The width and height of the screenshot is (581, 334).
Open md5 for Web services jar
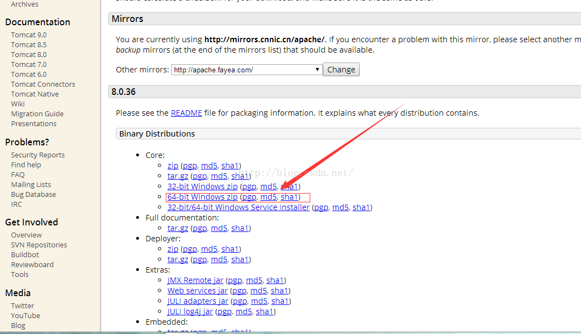(x=259, y=291)
